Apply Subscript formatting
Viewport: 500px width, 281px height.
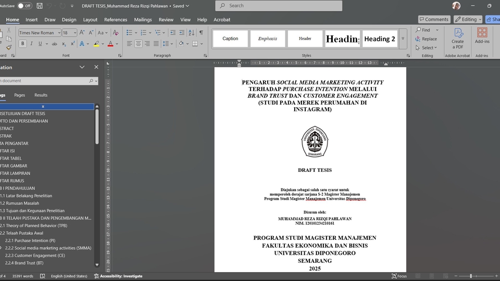click(64, 44)
